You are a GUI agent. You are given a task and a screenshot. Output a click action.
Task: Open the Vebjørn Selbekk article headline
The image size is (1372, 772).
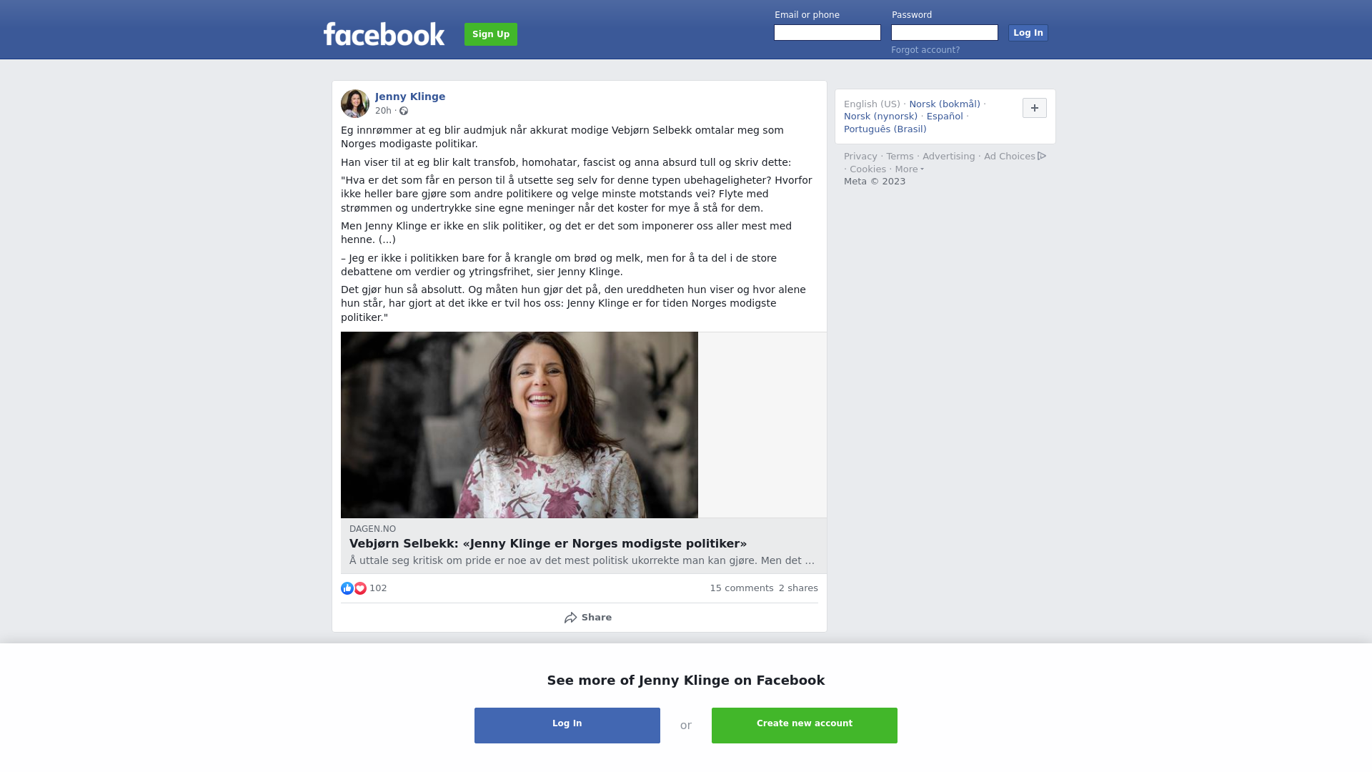click(x=548, y=544)
